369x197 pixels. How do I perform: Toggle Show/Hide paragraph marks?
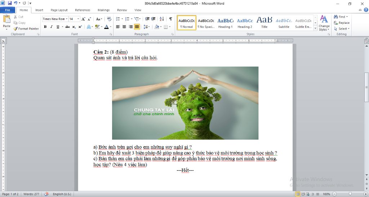point(170,19)
